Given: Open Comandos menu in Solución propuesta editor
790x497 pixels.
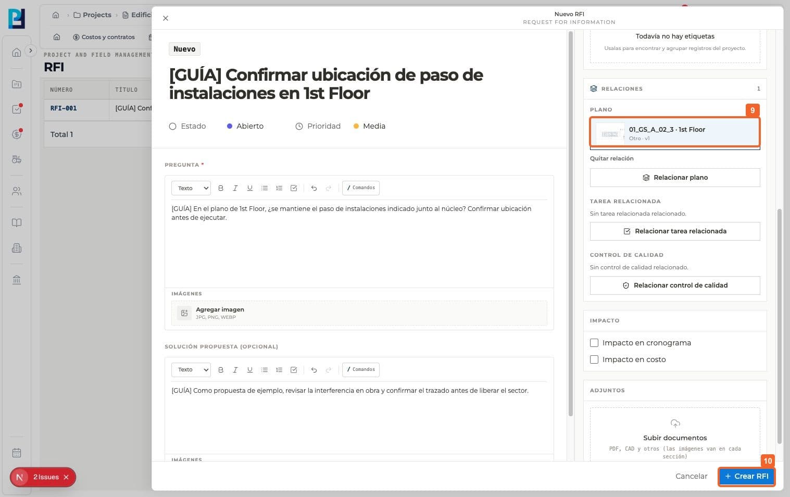Looking at the screenshot, I should click(x=361, y=370).
